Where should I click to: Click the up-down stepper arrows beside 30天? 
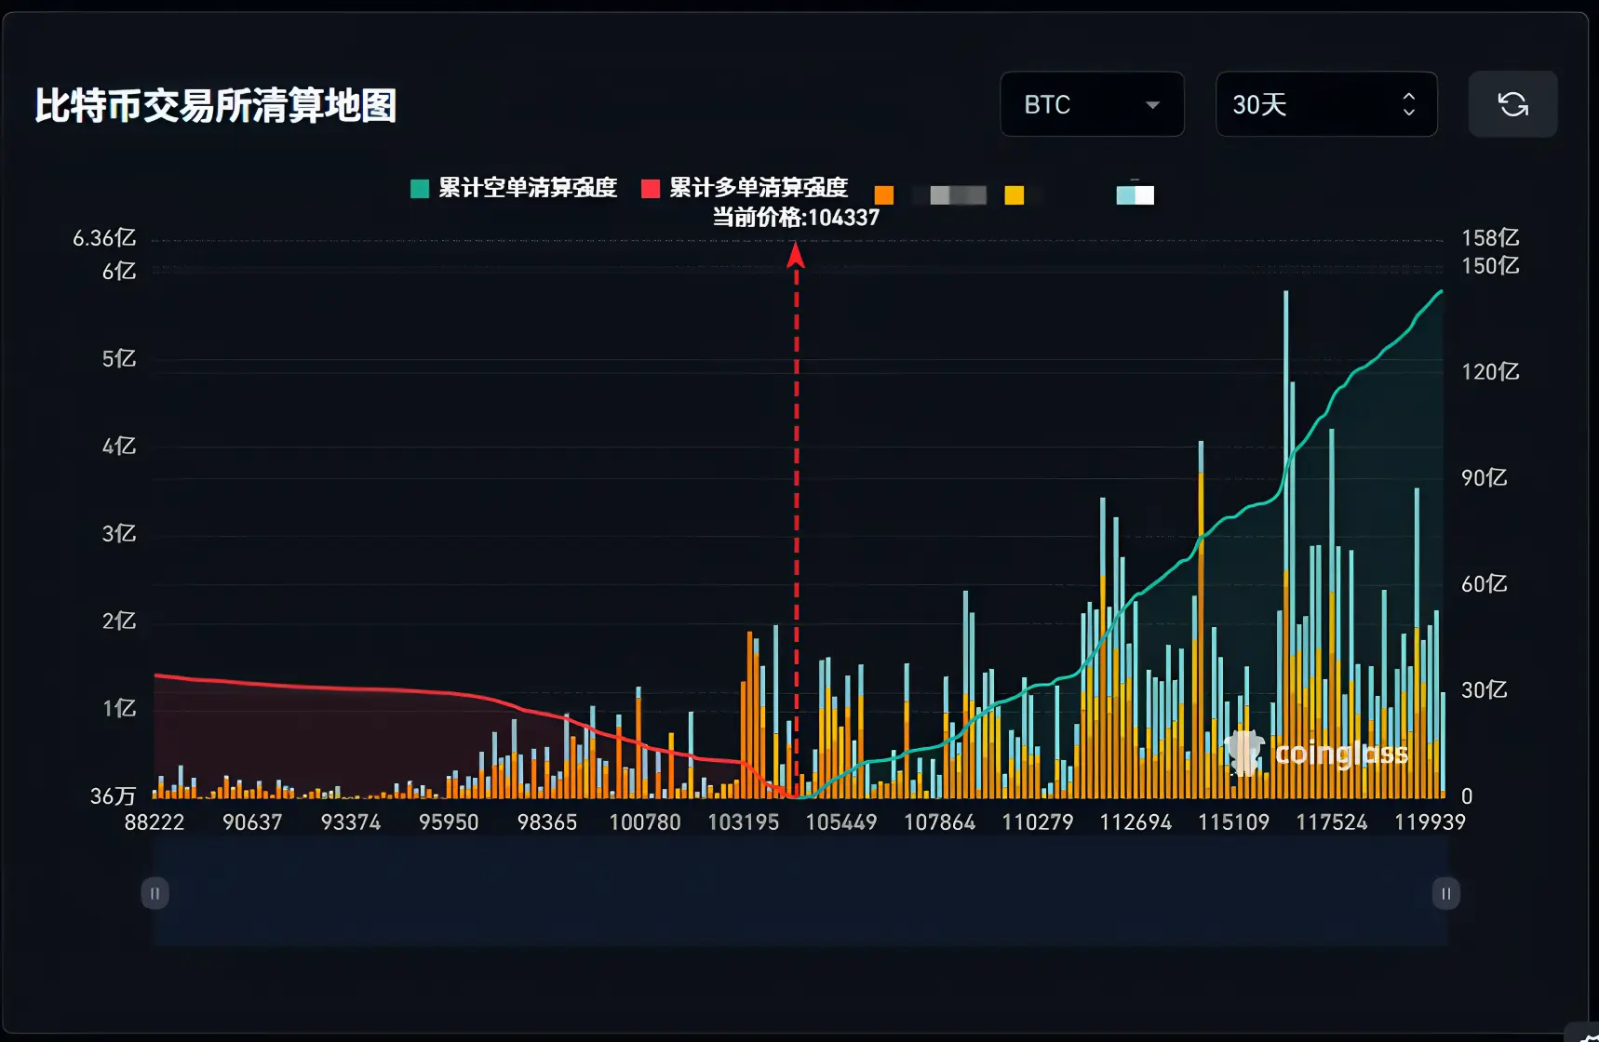coord(1408,104)
